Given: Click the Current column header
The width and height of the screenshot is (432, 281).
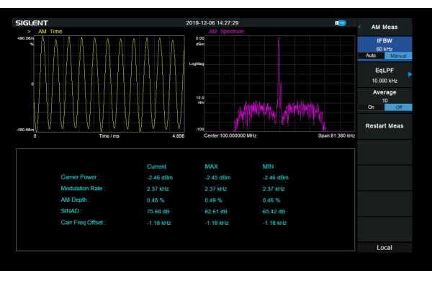Looking at the screenshot, I should pos(156,166).
